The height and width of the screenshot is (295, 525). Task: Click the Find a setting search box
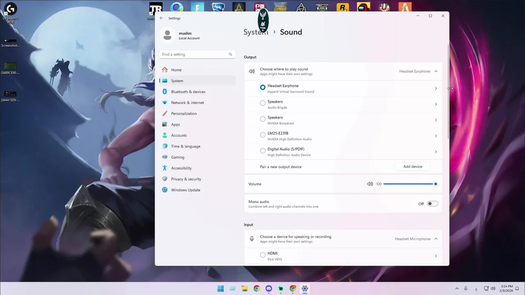point(197,54)
